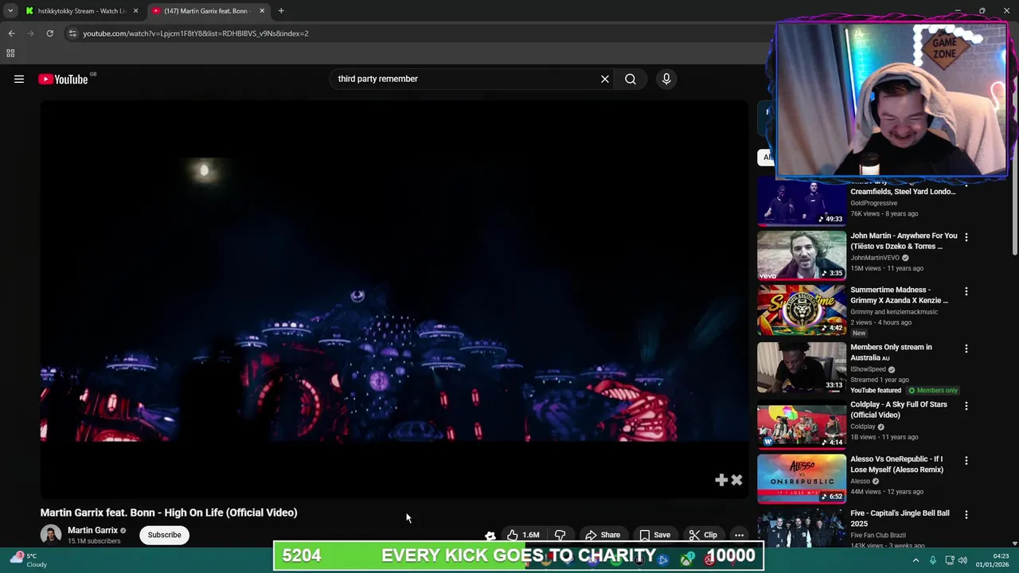Open 'Members Only stream in Australia' title
The width and height of the screenshot is (1019, 573).
pyautogui.click(x=891, y=353)
